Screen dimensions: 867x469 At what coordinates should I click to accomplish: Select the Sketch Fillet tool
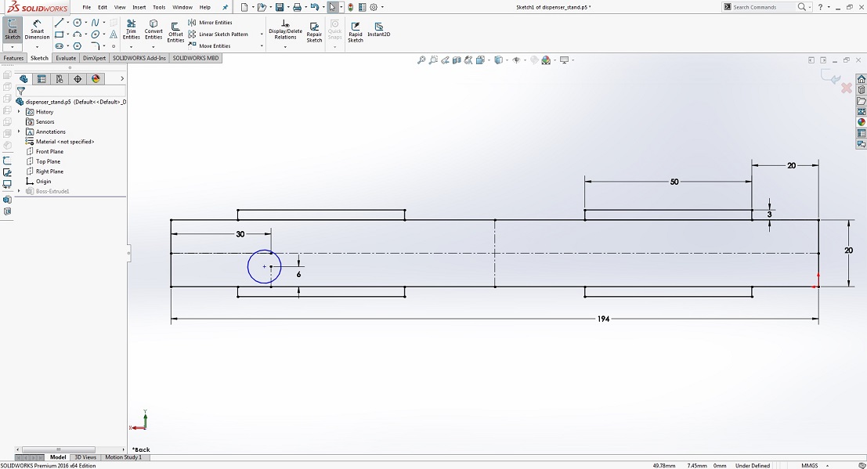coord(95,46)
